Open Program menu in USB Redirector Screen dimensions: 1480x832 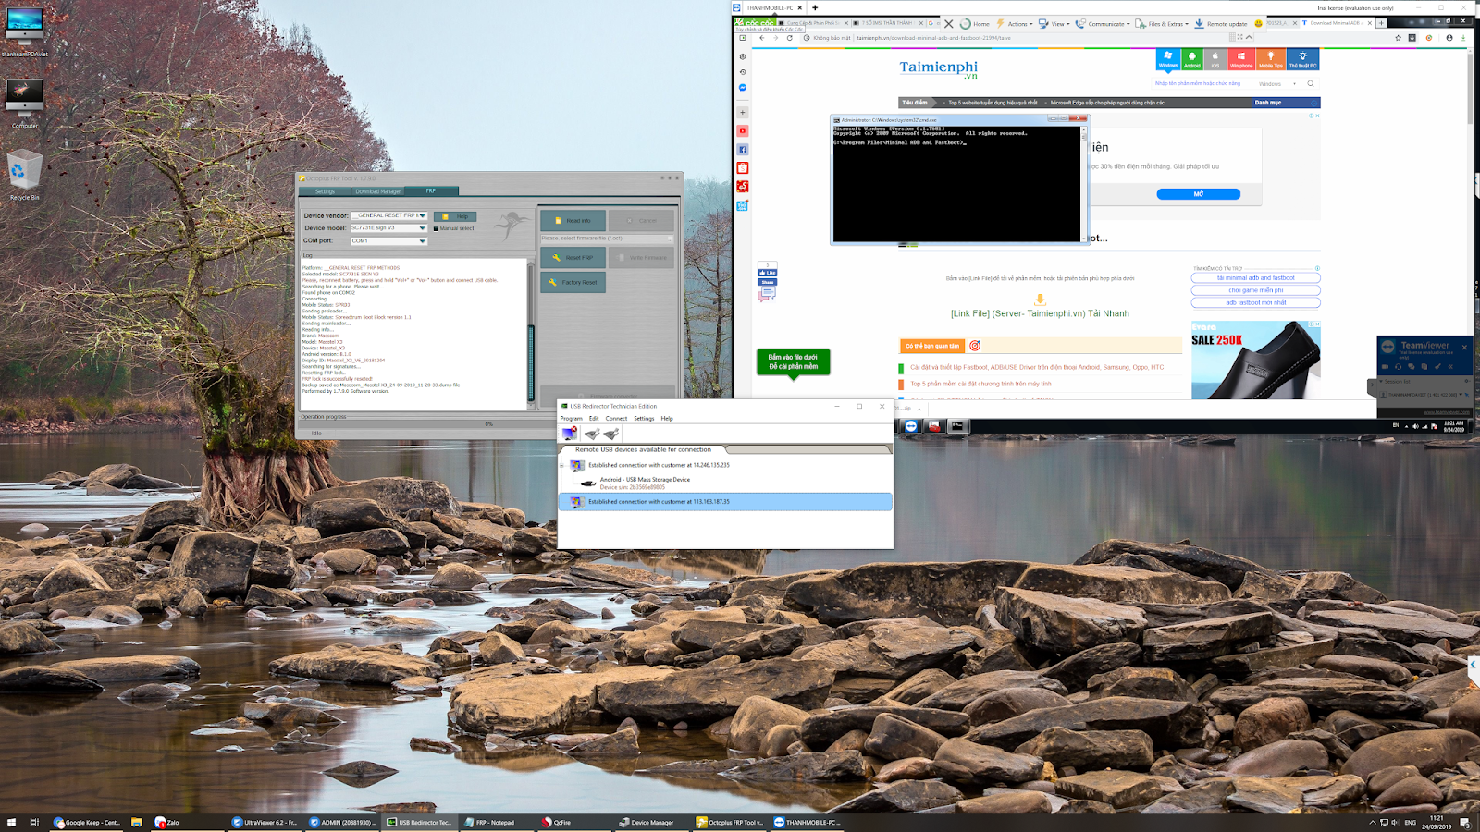coord(572,418)
